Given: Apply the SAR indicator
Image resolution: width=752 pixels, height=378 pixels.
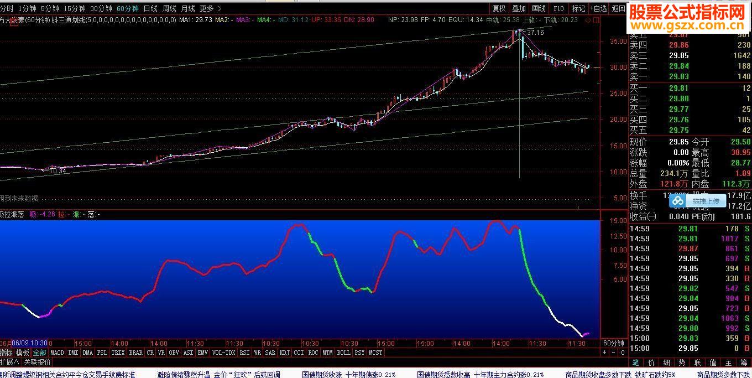Looking at the screenshot, I should tap(270, 353).
